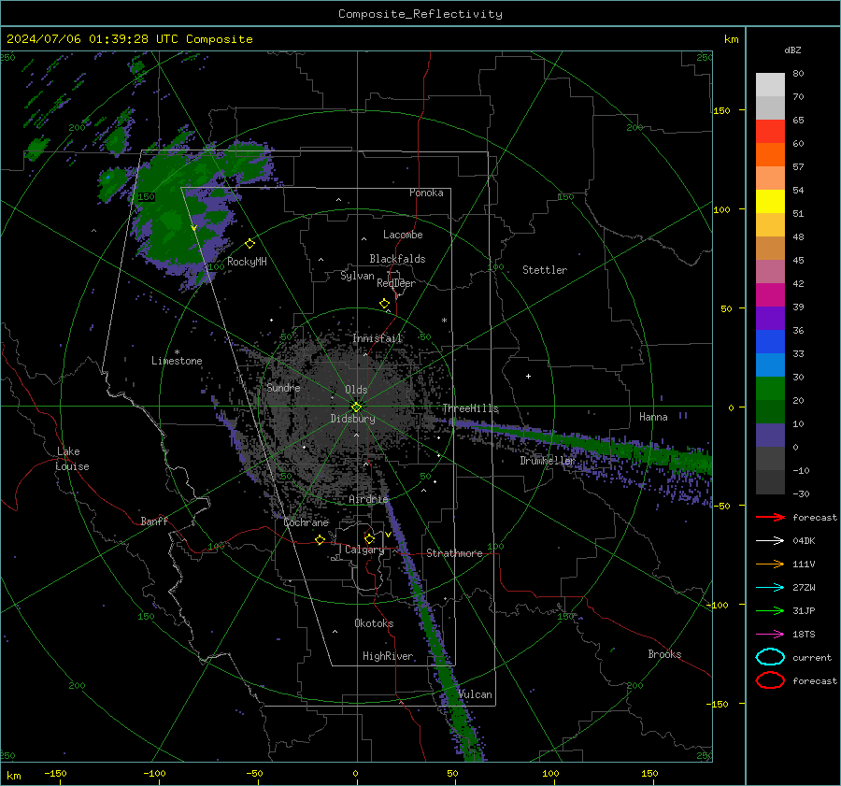
Task: Click the cyan 27ZW arrow legend icon
Action: pos(770,588)
